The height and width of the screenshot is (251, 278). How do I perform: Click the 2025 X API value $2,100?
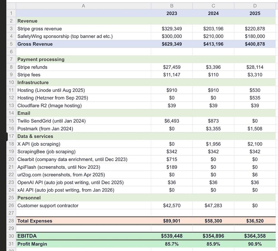255,144
